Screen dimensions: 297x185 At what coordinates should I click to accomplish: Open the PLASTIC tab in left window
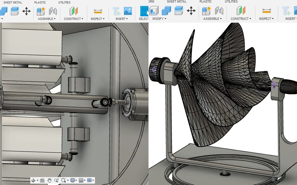(40, 3)
